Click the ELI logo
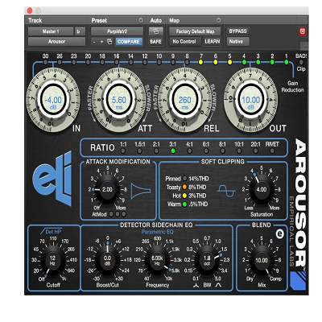This screenshot has width=322, height=322. pyautogui.click(x=53, y=180)
